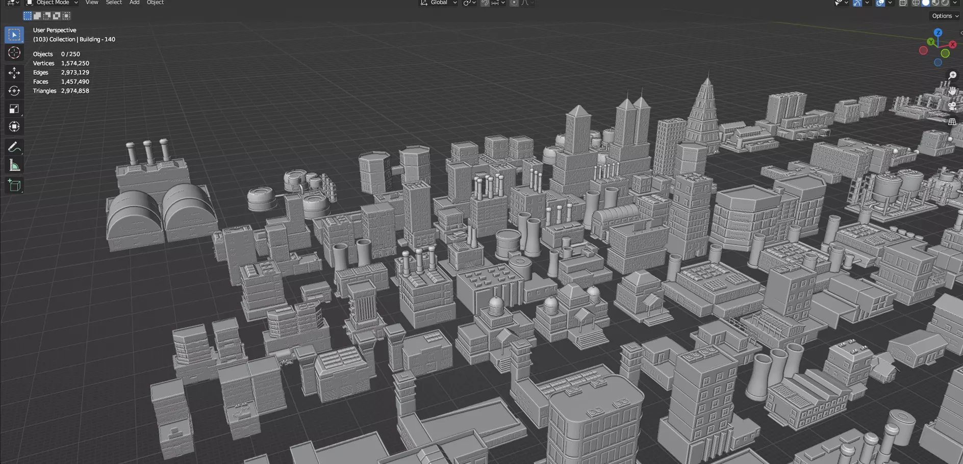963x464 pixels.
Task: Choose the Move tool
Action: tap(14, 73)
